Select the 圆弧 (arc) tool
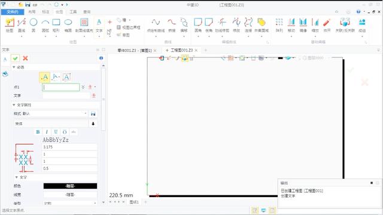 (x=45, y=25)
